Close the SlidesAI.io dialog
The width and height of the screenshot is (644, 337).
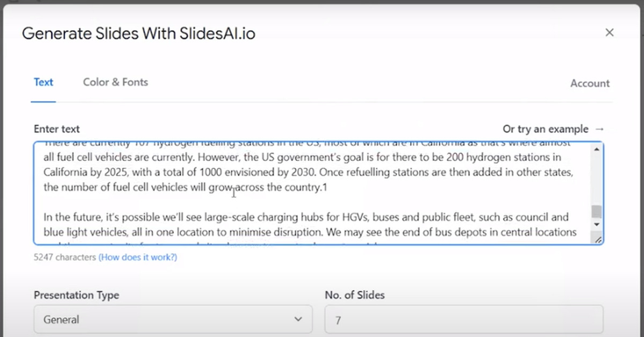click(x=609, y=33)
